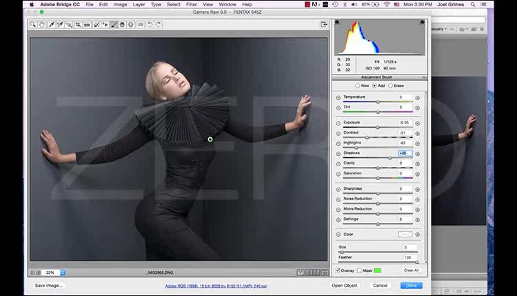Increase Contrast with plus icon
Screen dimensions: 517x296
418,133
